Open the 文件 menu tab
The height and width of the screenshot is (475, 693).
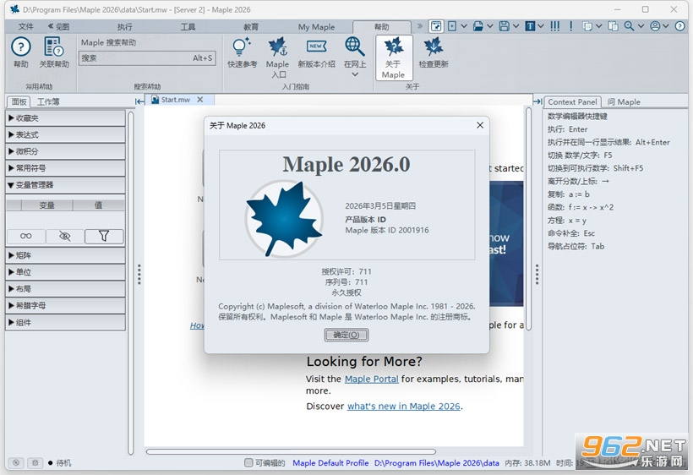pos(25,26)
